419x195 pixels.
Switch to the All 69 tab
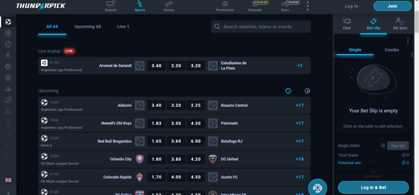click(52, 27)
